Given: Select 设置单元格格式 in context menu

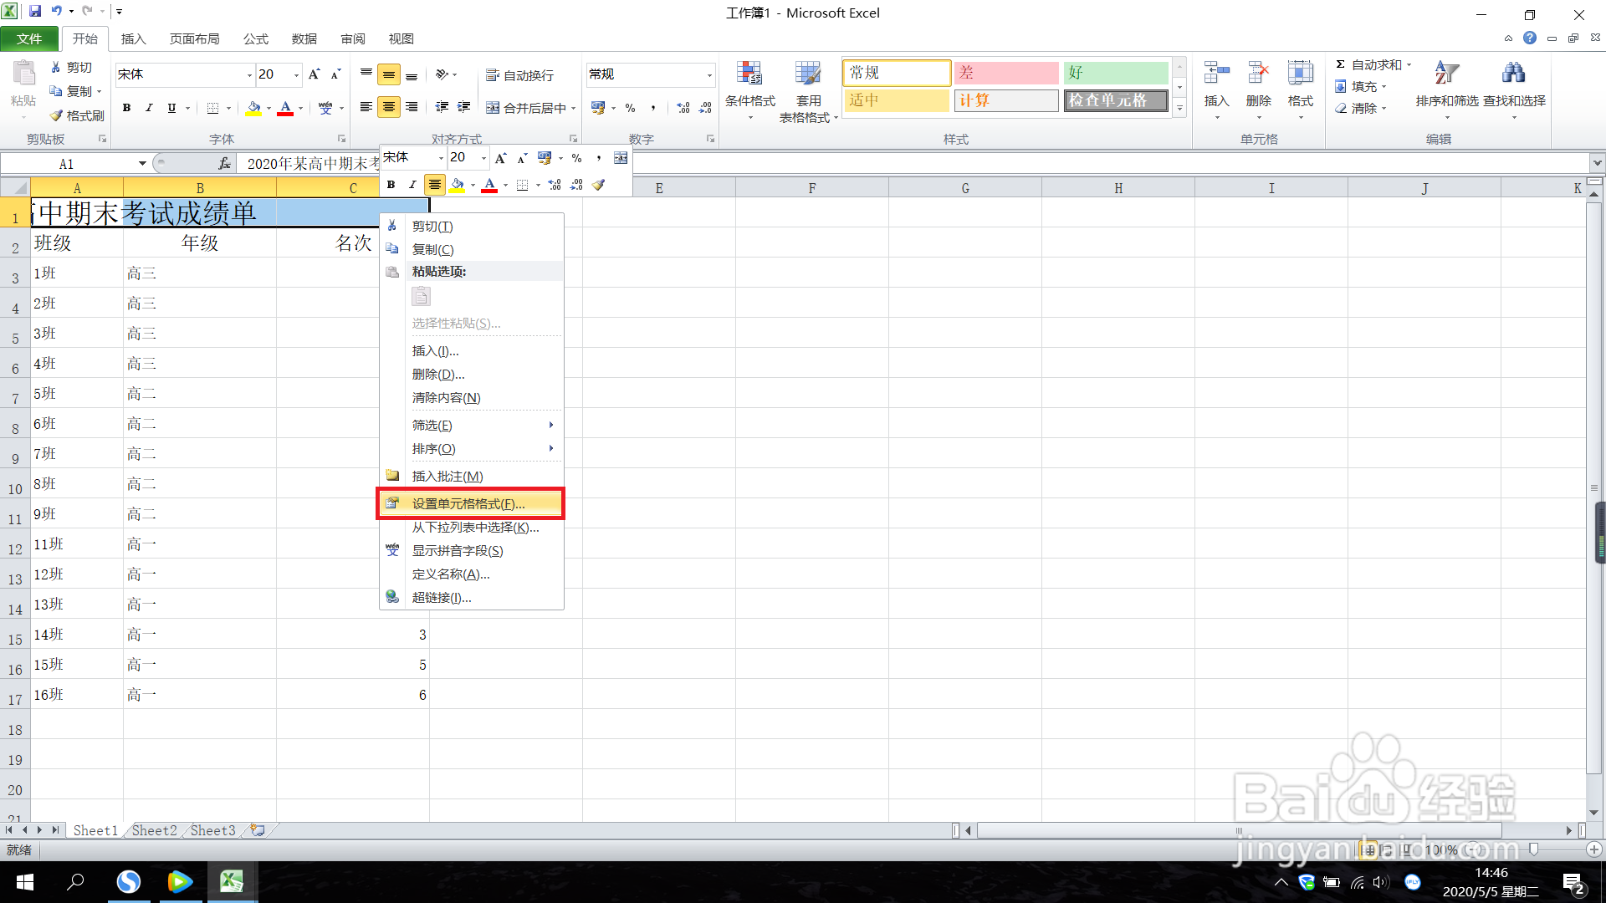Looking at the screenshot, I should click(468, 504).
